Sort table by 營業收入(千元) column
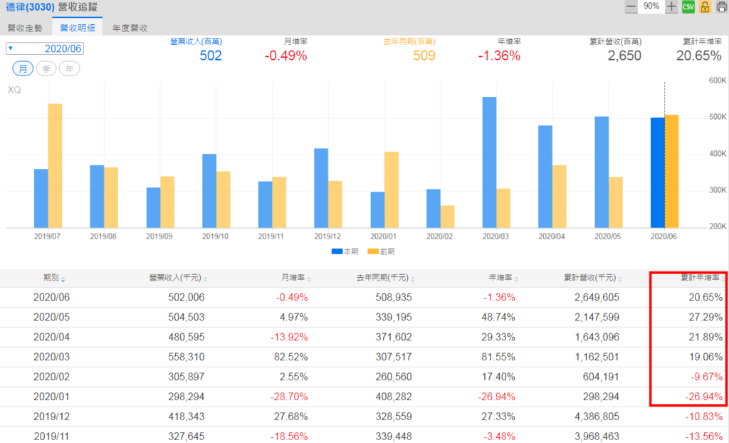The width and height of the screenshot is (729, 443). pyautogui.click(x=178, y=278)
